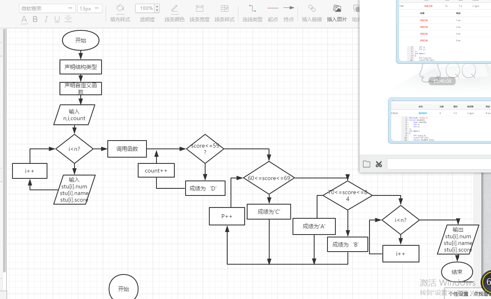Toggle underline text formatting
Screen dimensions: 491x299
coord(57,20)
